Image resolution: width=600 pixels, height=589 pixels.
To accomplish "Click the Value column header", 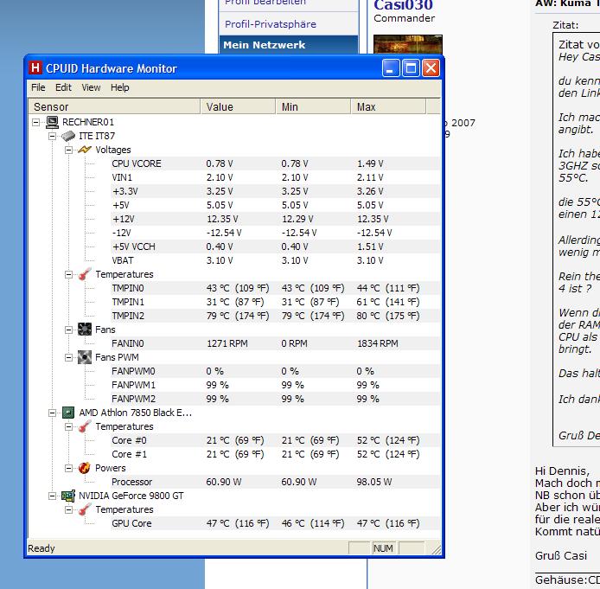I will click(238, 106).
